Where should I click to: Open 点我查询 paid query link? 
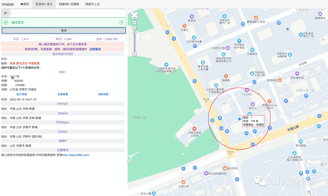(x=95, y=49)
